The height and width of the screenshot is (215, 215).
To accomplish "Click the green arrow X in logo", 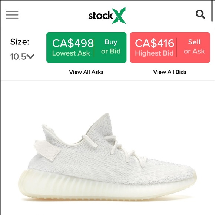I will tap(119, 15).
